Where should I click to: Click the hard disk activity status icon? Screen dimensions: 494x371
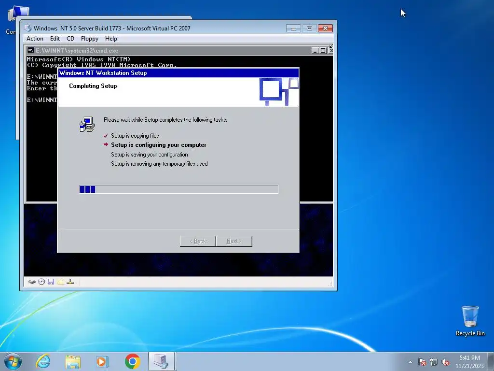[x=31, y=282]
